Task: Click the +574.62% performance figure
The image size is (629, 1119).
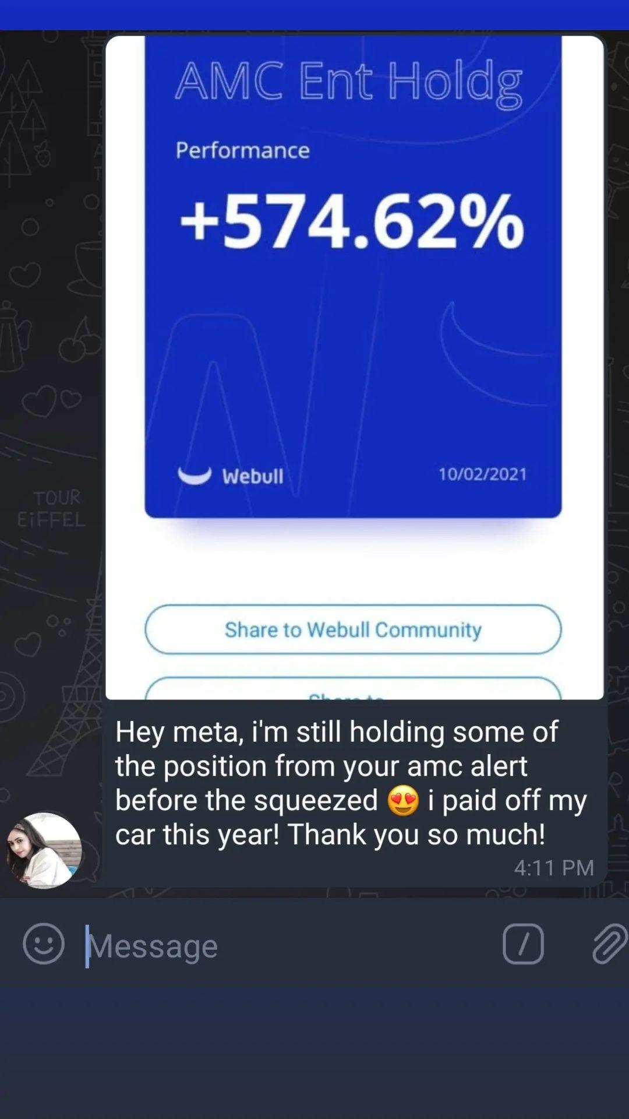Action: [x=352, y=222]
